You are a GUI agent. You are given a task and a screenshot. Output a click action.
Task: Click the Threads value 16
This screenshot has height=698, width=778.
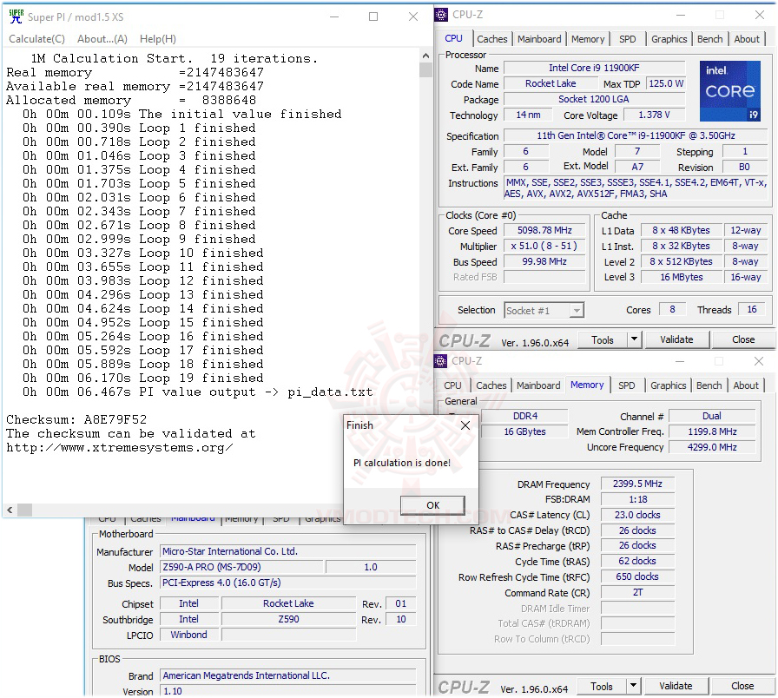point(752,310)
